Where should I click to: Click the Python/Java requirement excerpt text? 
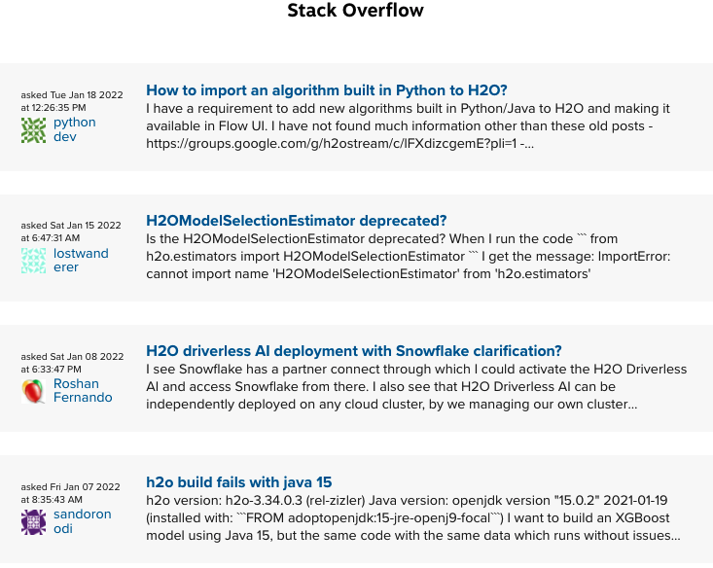pos(408,126)
